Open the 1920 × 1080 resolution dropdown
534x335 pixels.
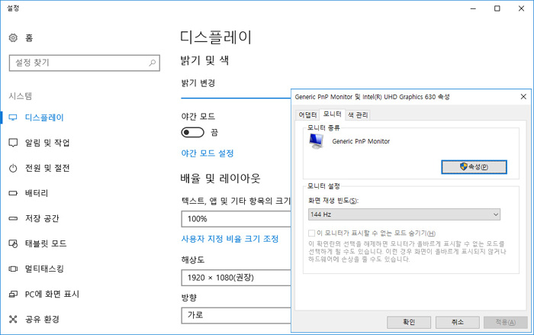coord(235,278)
